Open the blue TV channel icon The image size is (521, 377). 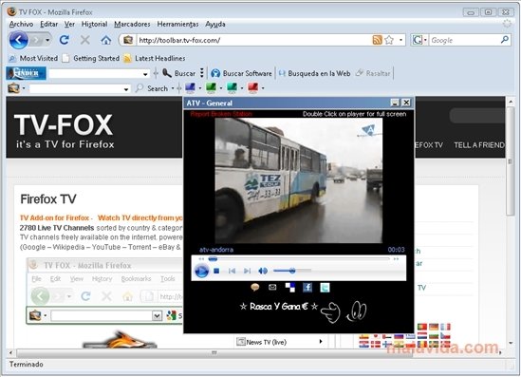(x=190, y=87)
